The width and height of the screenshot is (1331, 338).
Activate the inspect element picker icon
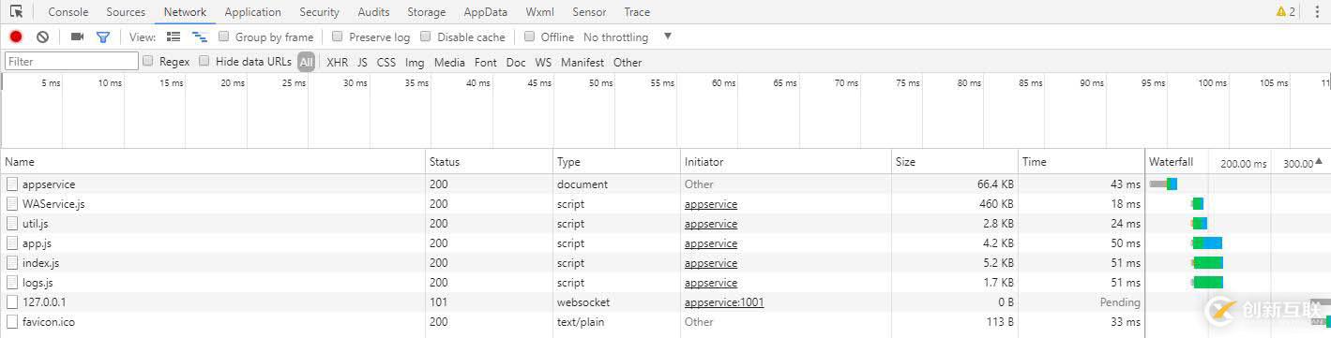pos(16,12)
